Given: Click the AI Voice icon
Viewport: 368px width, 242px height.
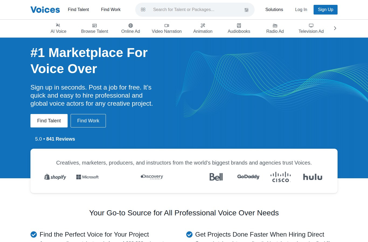Looking at the screenshot, I should point(58,25).
